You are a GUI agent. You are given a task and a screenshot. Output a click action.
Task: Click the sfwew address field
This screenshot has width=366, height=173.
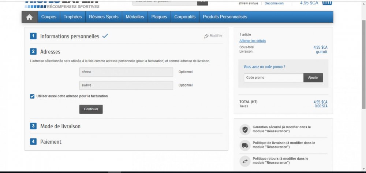[x=126, y=72]
